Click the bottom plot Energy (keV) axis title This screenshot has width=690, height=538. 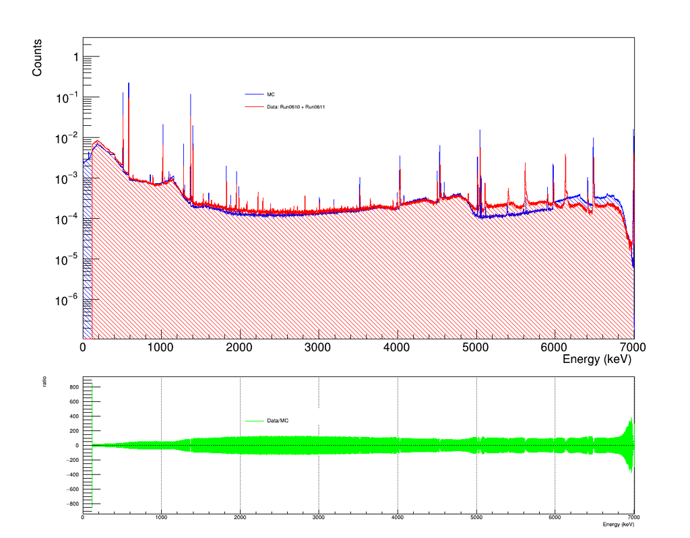(619, 525)
